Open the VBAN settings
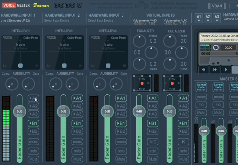Image resolution: width=238 pixels, height=165 pixels. (x=216, y=6)
